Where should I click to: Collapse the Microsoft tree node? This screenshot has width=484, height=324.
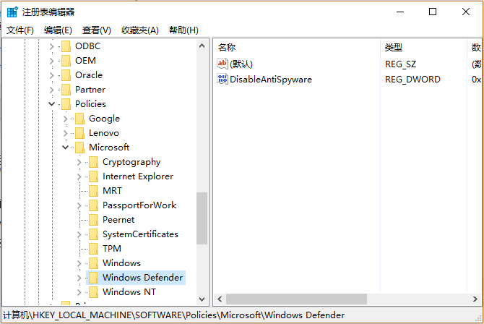click(65, 148)
